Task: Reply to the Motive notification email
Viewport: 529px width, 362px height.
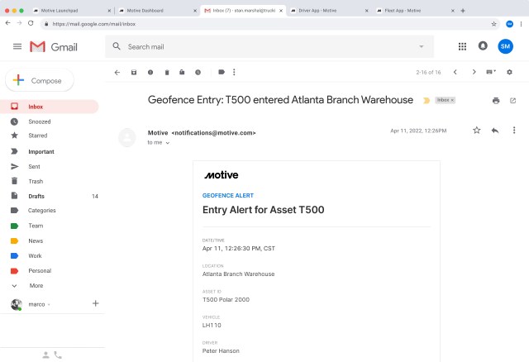Action: (x=495, y=131)
